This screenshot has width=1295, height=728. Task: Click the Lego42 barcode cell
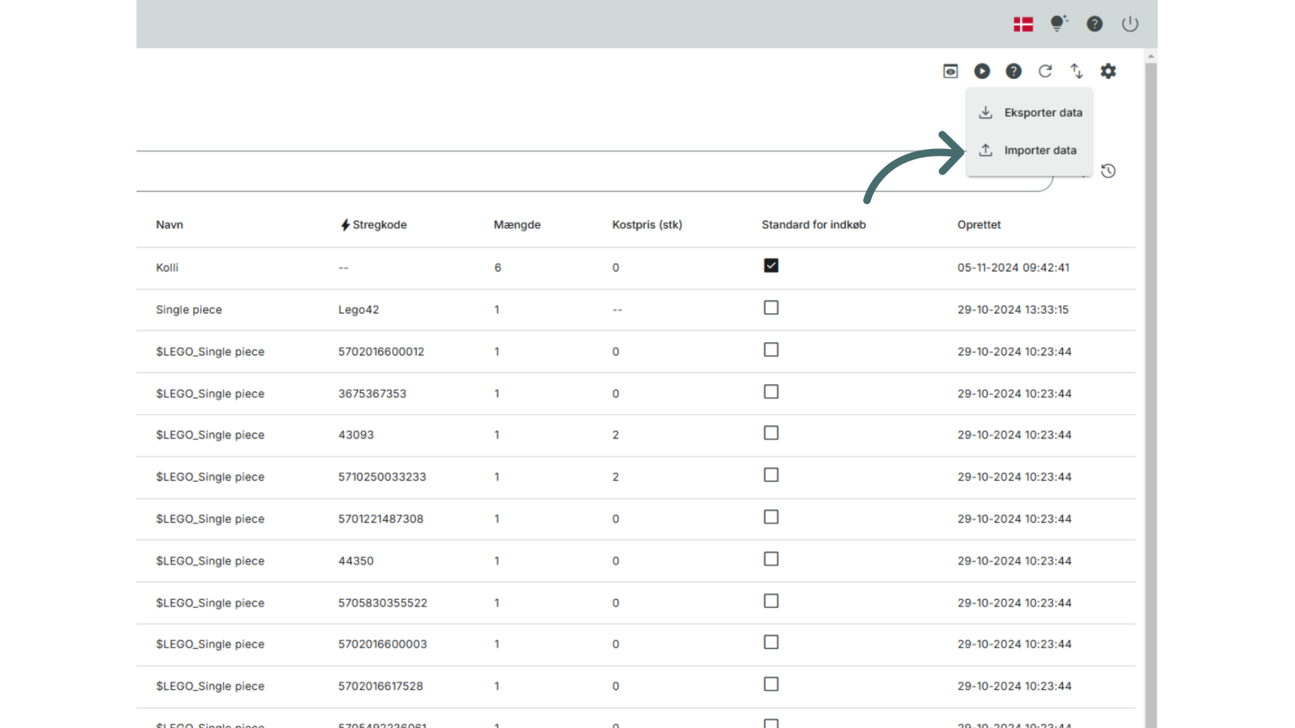coord(359,310)
